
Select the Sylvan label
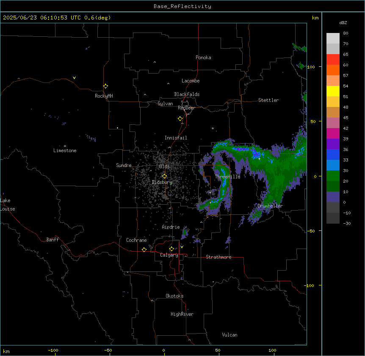[x=165, y=104]
